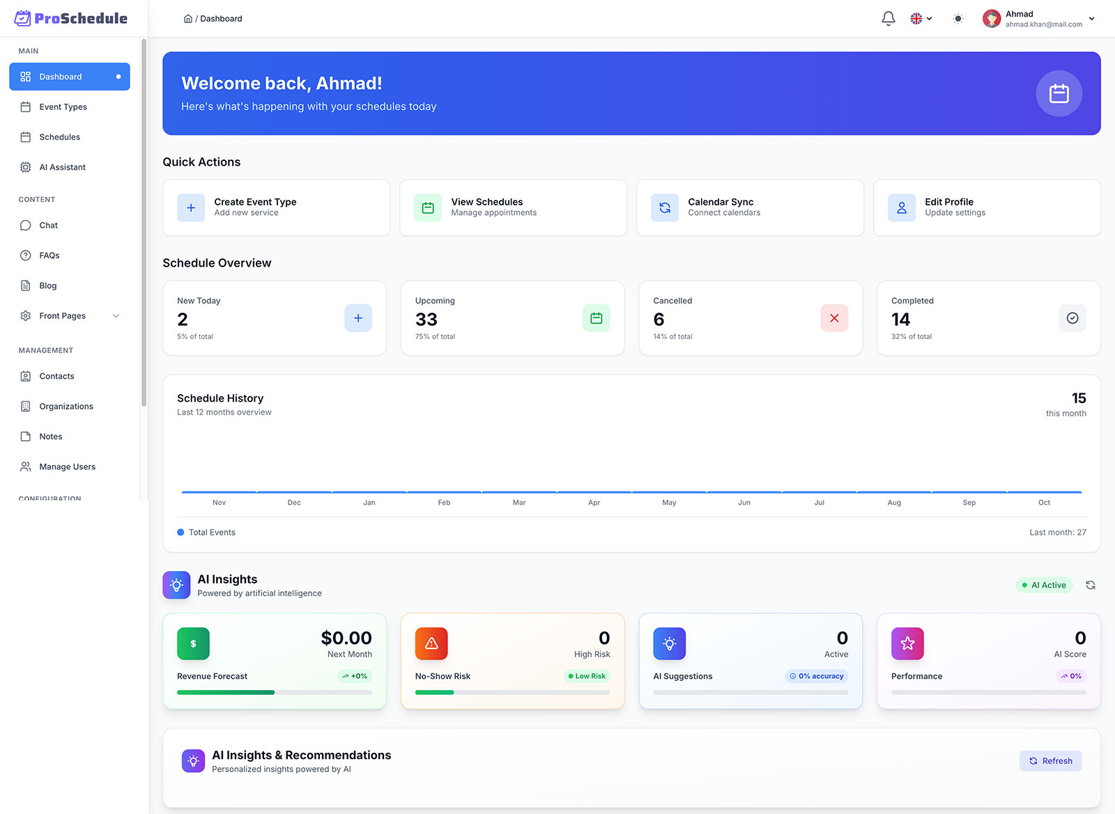Screen dimensions: 1115x814
Task: Toggle Total Events legend item
Action: (x=206, y=532)
